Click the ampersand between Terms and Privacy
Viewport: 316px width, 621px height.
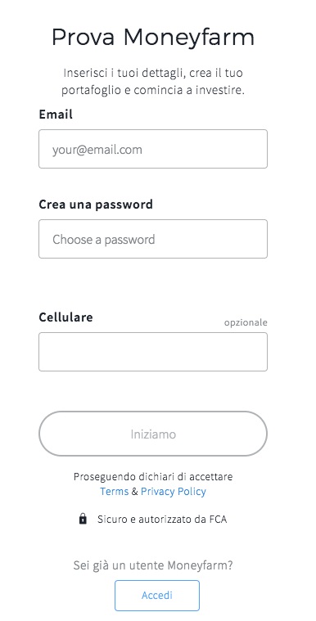point(135,492)
